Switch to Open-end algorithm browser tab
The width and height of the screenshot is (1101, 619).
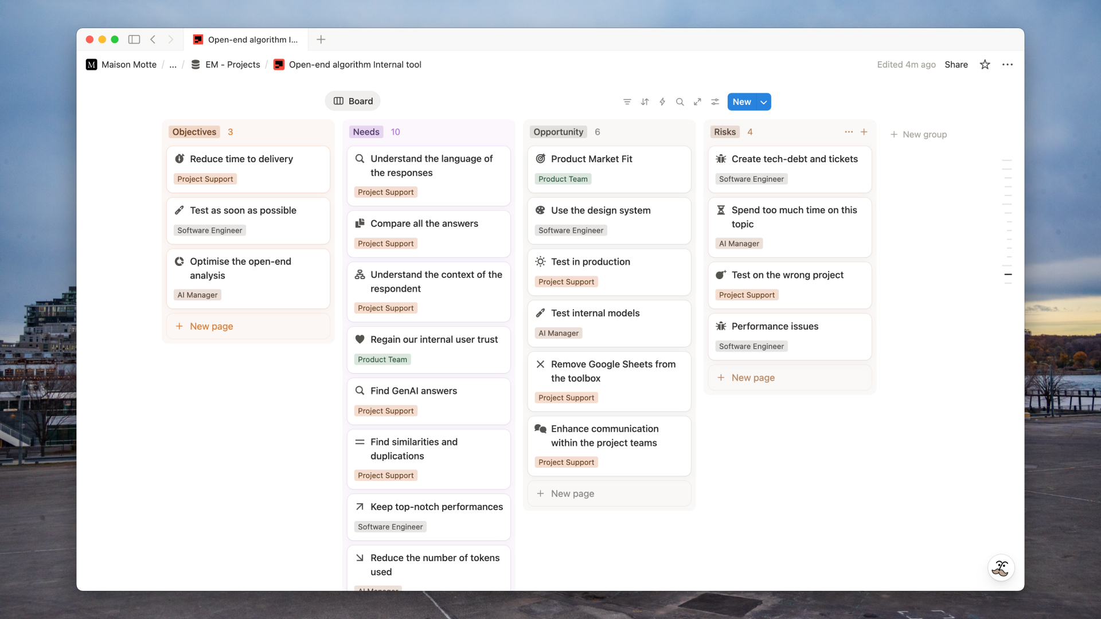tap(247, 40)
